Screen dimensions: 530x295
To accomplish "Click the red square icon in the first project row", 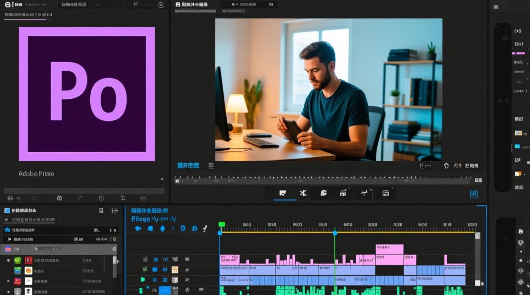I will tap(28, 260).
